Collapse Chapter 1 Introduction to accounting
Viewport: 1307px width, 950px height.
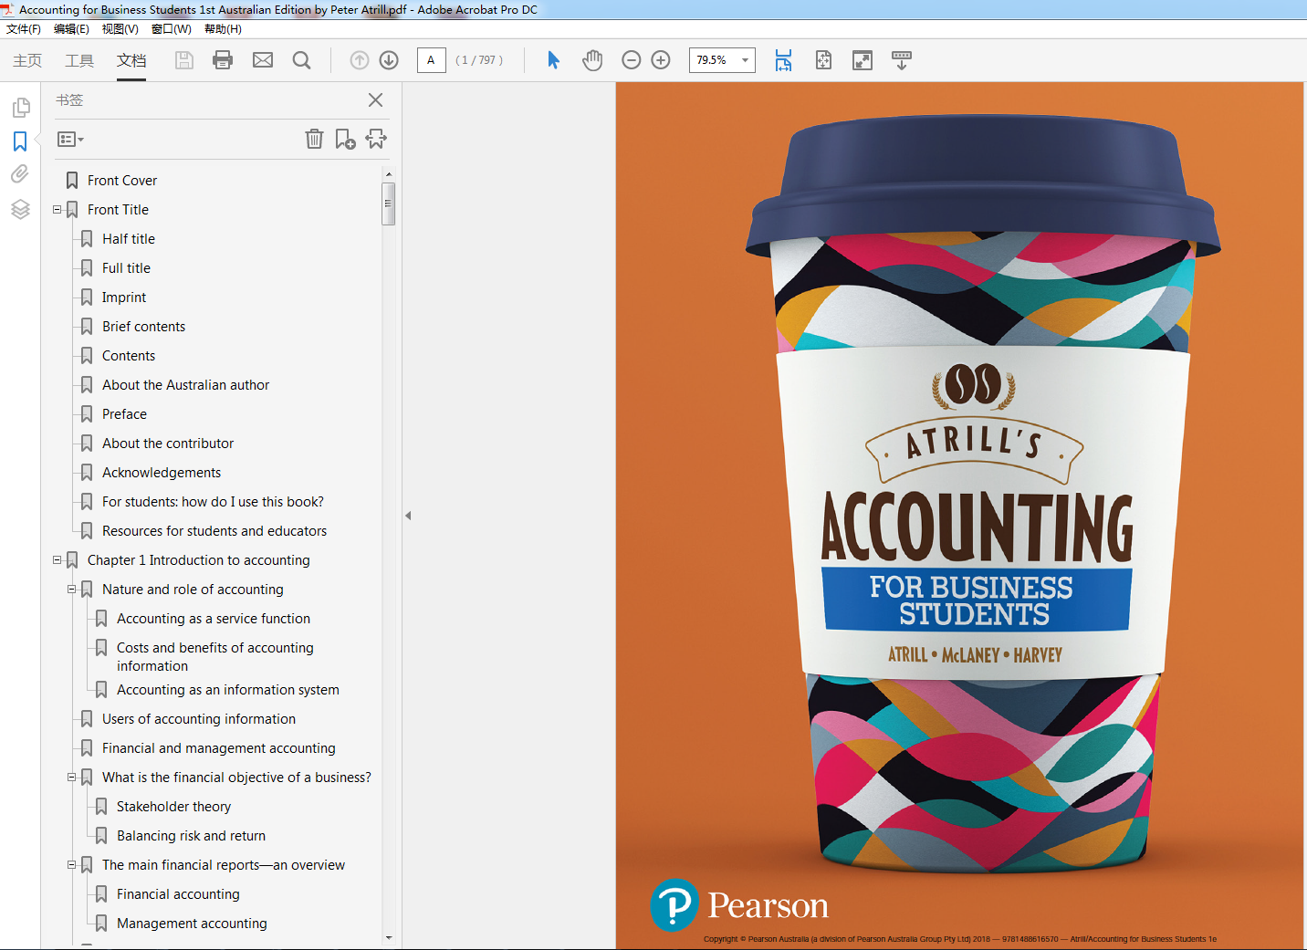point(57,559)
